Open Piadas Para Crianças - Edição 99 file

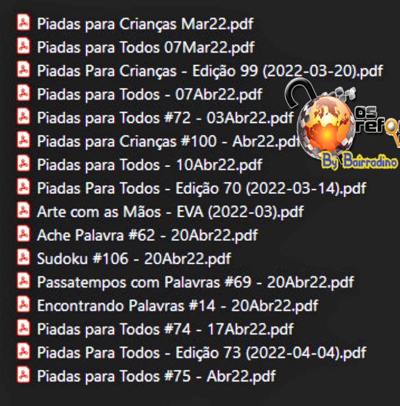tap(210, 71)
